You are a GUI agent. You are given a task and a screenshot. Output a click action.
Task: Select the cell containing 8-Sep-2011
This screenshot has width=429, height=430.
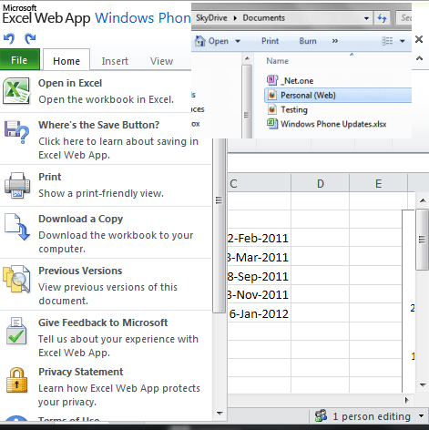259,276
